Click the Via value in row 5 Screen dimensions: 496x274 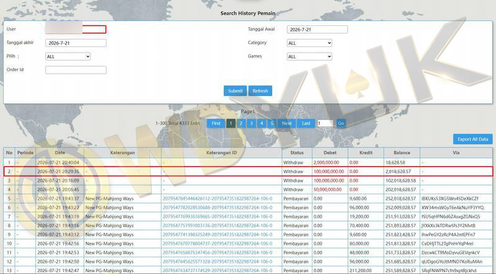[x=449, y=199]
